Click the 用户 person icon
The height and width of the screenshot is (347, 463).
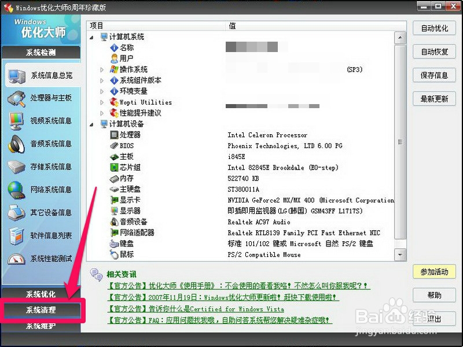(x=114, y=58)
